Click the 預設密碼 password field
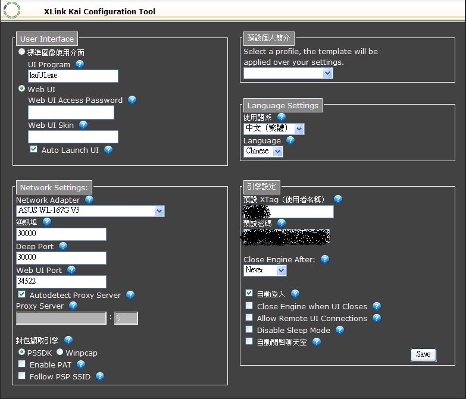The height and width of the screenshot is (399, 466). (286, 236)
